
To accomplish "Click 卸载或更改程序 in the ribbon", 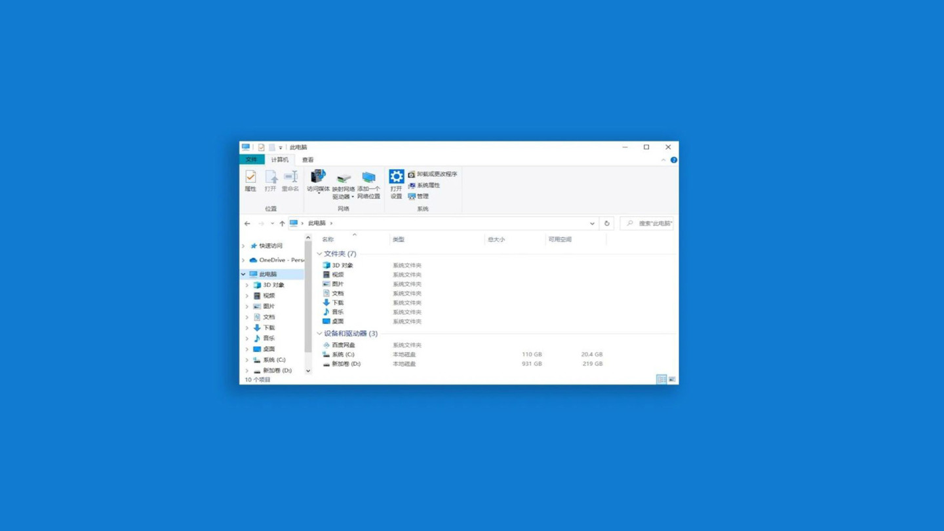I will pos(433,174).
